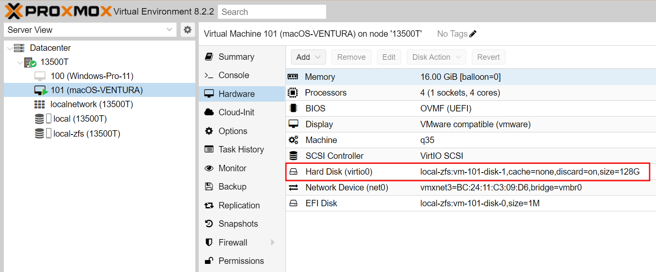Click the running VM icon for 101
The width and height of the screenshot is (656, 272).
pyautogui.click(x=41, y=91)
